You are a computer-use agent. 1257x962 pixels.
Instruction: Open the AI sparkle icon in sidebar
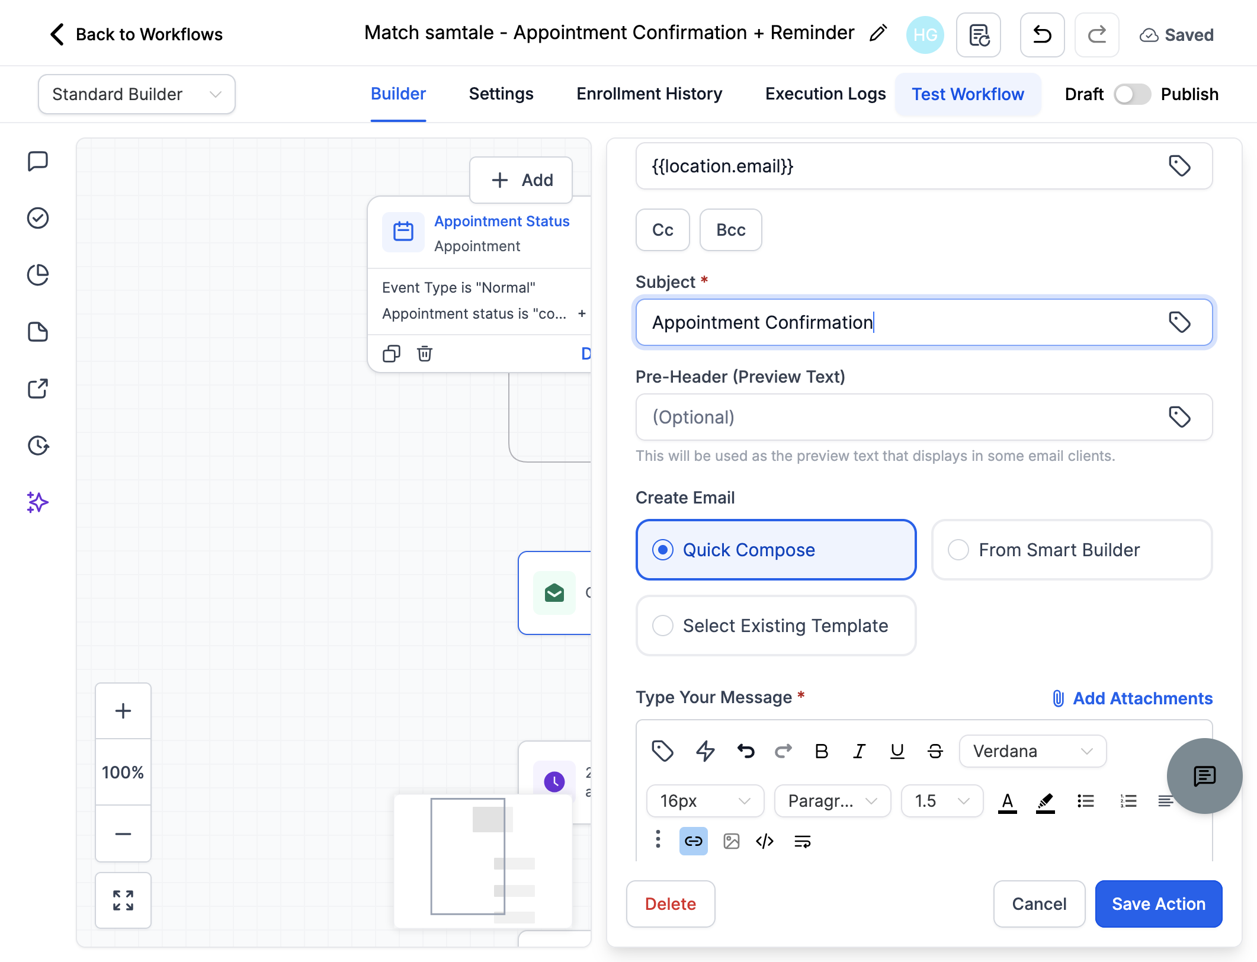click(38, 502)
